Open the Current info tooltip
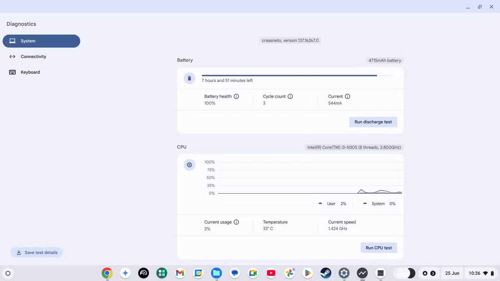Viewport: 500px width, 281px height. click(348, 96)
